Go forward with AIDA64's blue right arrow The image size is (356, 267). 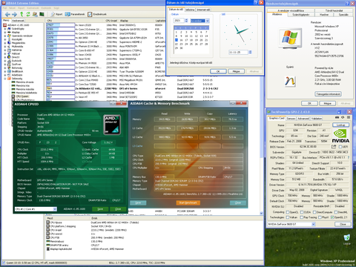tap(14, 14)
